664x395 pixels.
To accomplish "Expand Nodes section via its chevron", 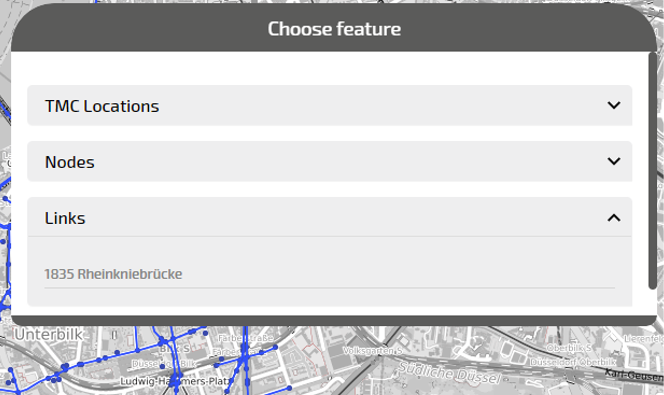I will pos(613,161).
